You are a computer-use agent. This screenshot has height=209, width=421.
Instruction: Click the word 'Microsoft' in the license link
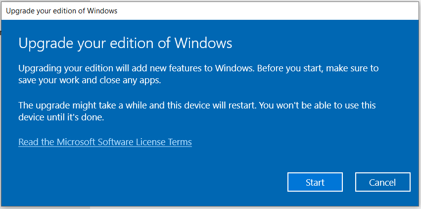(79, 142)
